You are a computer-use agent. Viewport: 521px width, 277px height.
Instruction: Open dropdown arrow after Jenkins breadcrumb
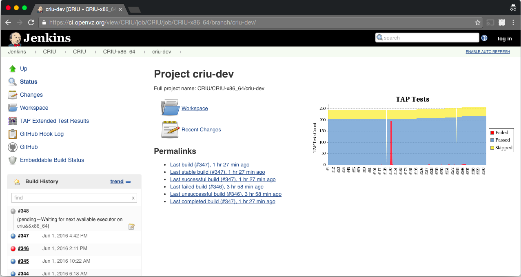click(35, 52)
